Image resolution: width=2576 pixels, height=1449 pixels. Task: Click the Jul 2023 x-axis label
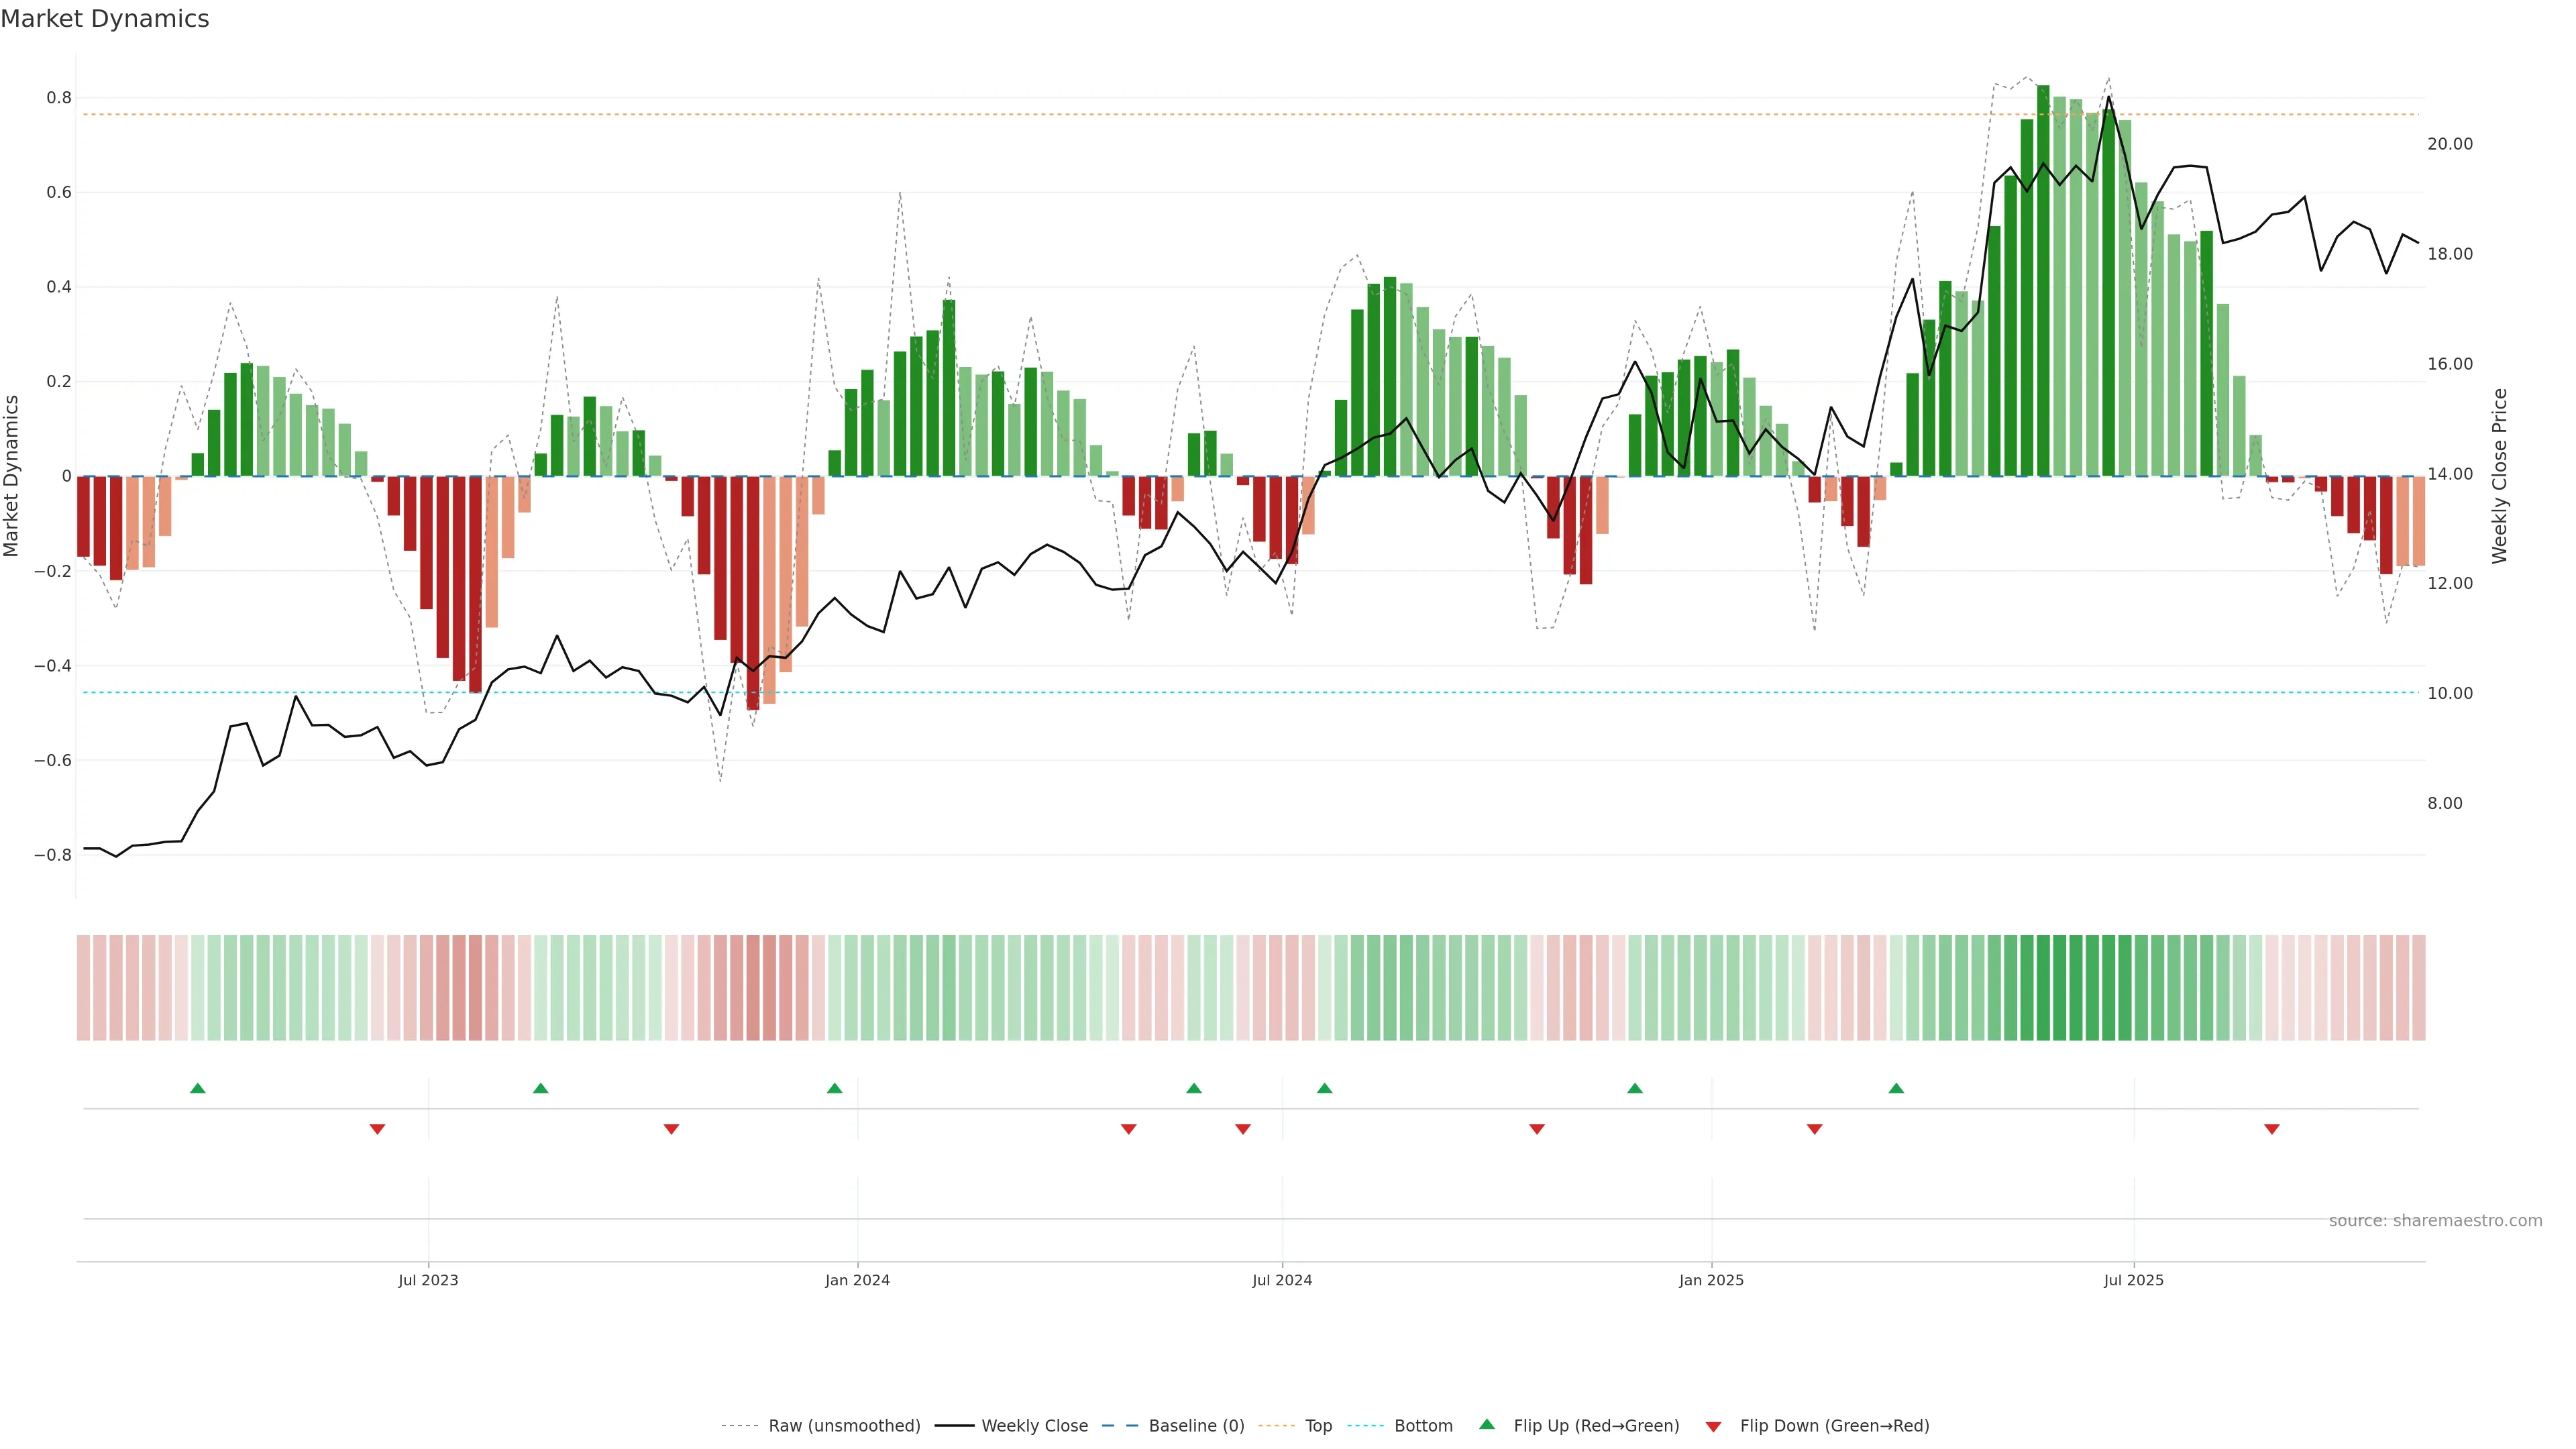pos(428,1280)
